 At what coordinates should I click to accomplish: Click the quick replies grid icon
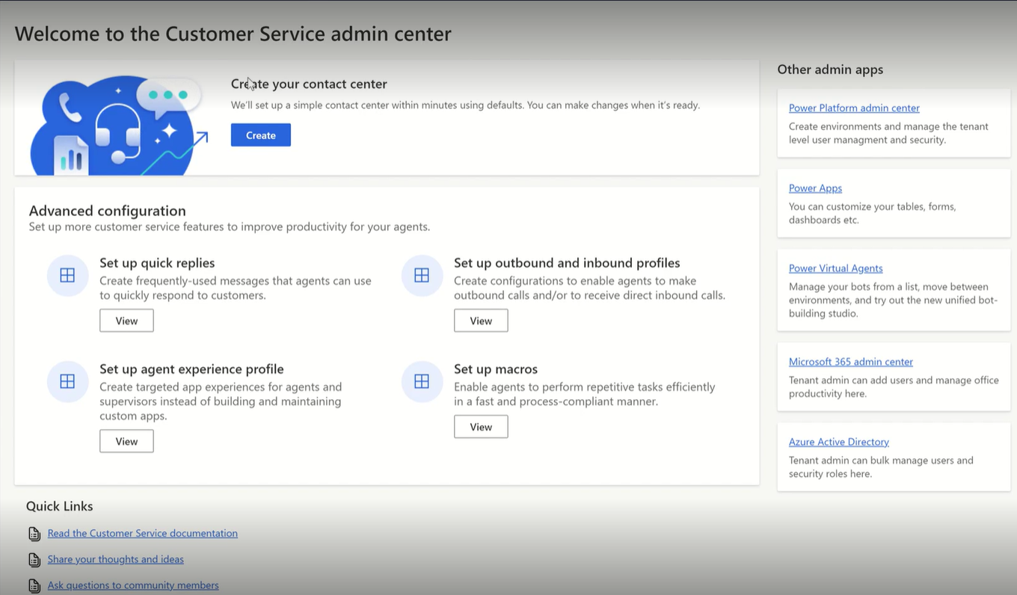pyautogui.click(x=67, y=275)
